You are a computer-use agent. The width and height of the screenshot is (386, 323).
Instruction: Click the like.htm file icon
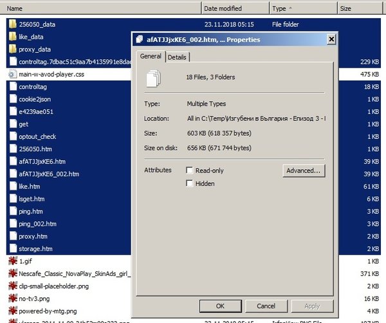(x=13, y=187)
